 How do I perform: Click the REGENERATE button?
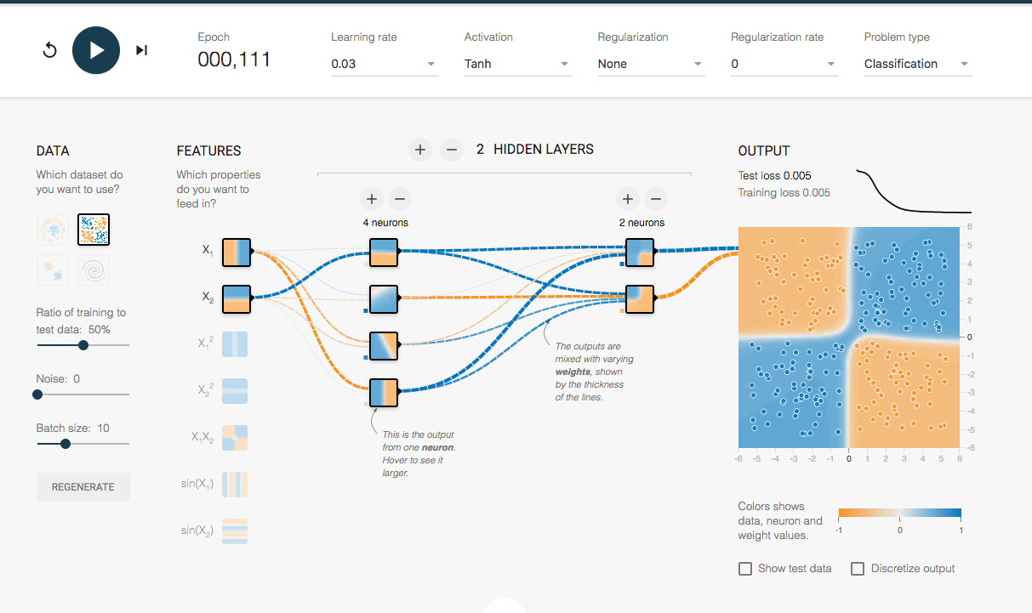[83, 487]
